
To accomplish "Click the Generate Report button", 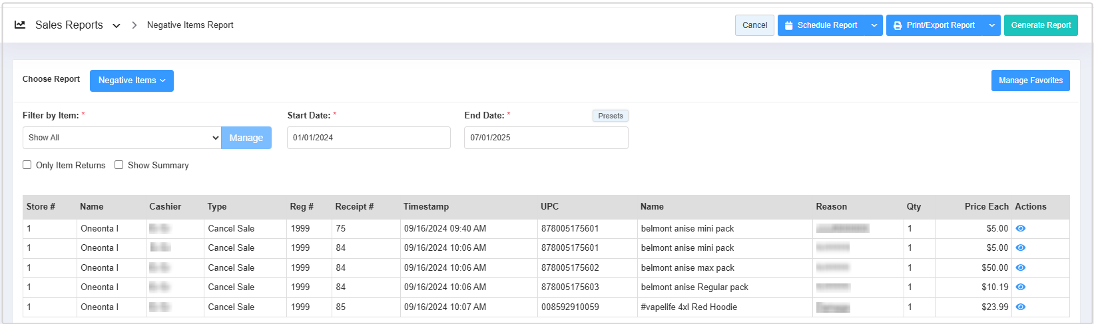I will coord(1040,25).
